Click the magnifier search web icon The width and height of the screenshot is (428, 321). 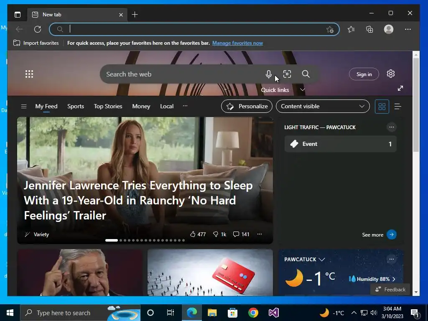[x=306, y=74]
